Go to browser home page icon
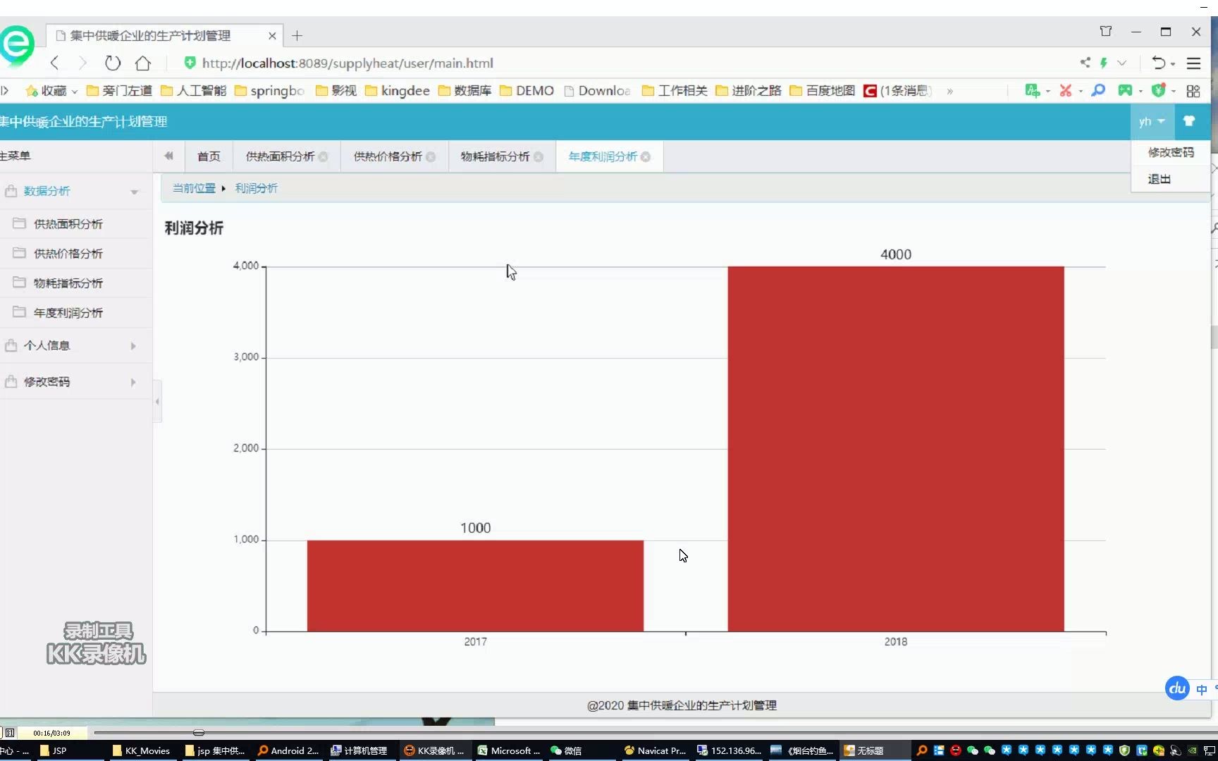 point(143,63)
